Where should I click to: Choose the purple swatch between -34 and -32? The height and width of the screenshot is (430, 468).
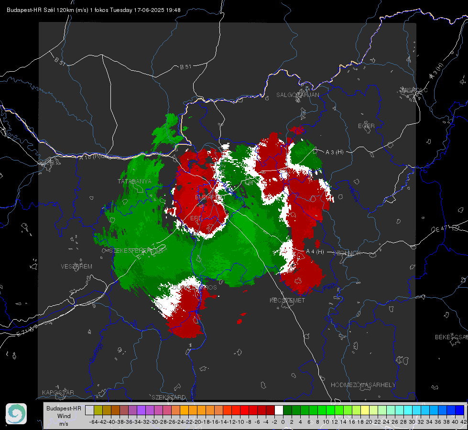click(141, 410)
